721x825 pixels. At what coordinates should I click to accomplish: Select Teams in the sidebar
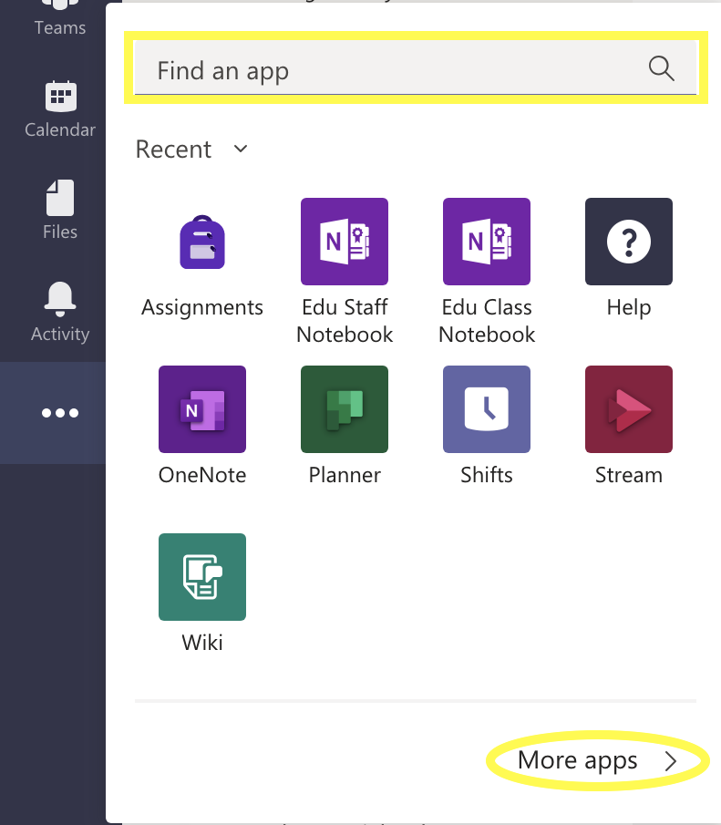click(60, 16)
